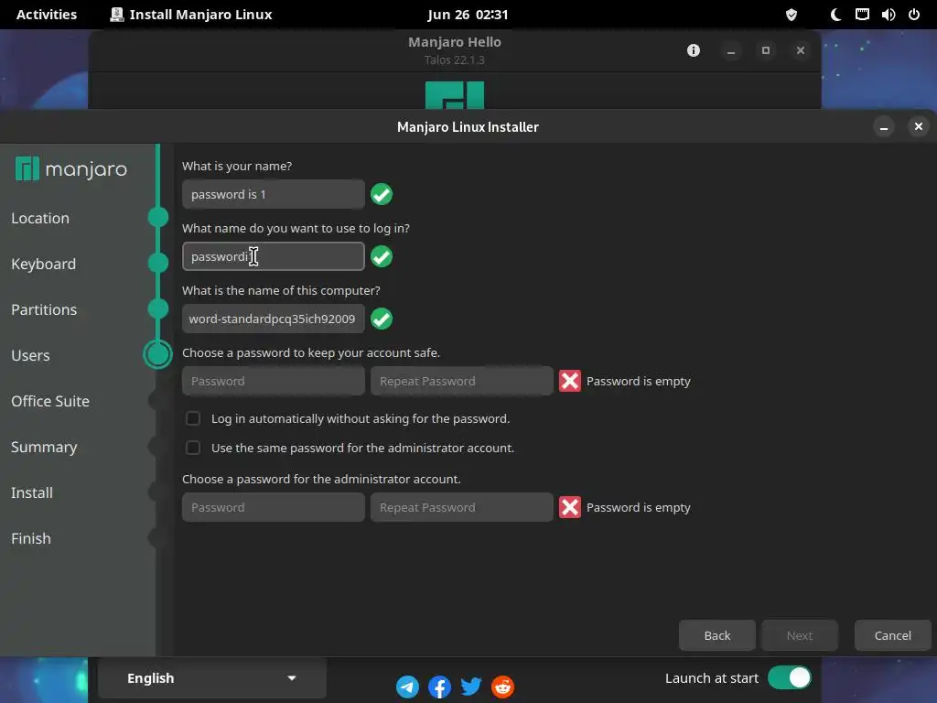Click Install Manjaro Linux app icon in top bar

point(117,15)
